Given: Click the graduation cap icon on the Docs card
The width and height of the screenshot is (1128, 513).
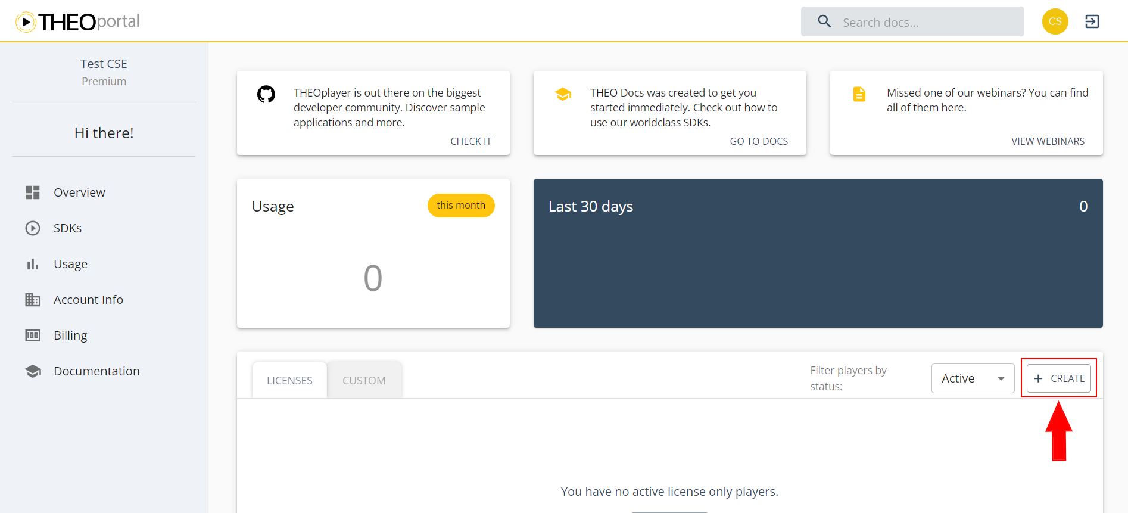Looking at the screenshot, I should click(x=563, y=94).
